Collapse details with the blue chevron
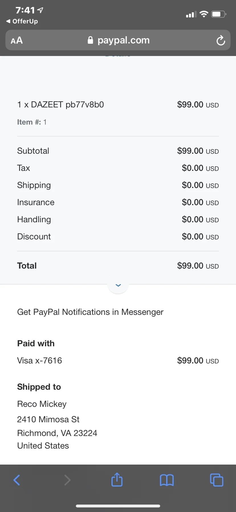This screenshot has width=236, height=512. pyautogui.click(x=118, y=285)
